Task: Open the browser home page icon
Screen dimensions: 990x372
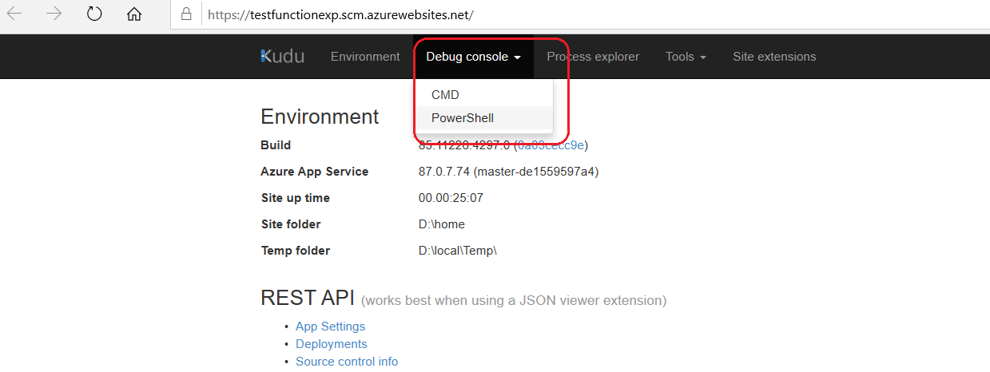Action: coord(134,14)
